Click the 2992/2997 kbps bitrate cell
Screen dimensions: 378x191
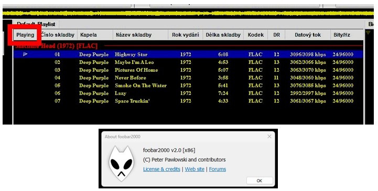[308, 93]
